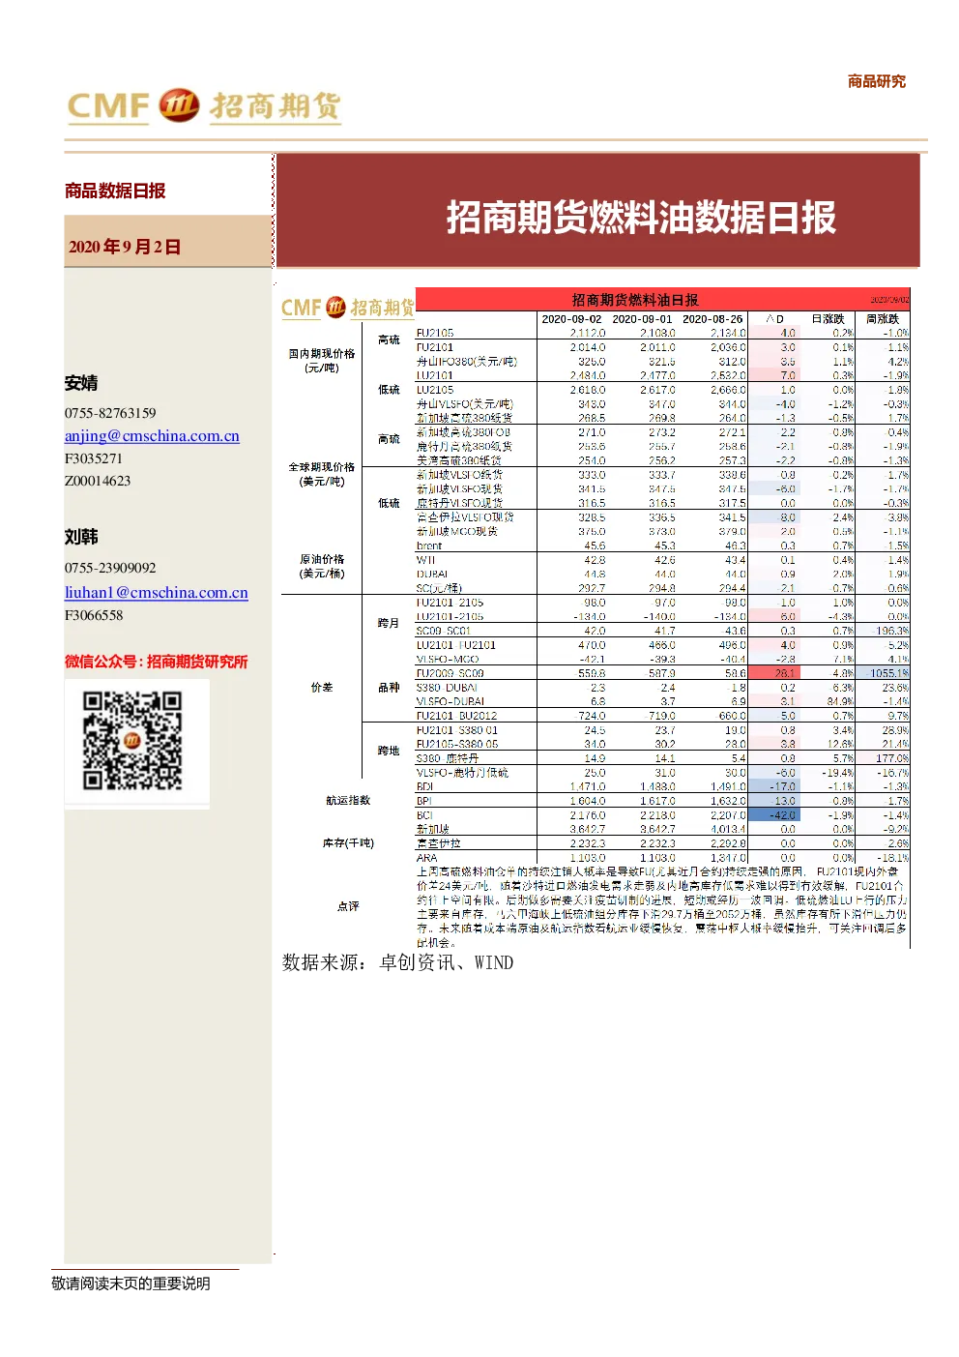Click the 商品研究 header label
Image resolution: width=959 pixels, height=1357 pixels.
(x=877, y=81)
